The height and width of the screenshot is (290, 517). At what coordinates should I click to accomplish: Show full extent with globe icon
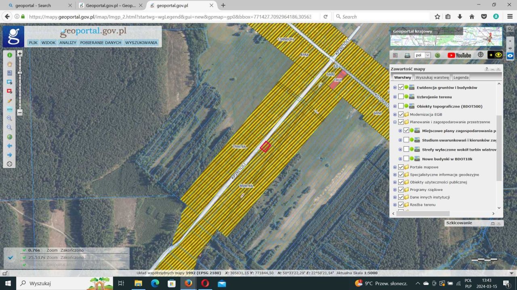click(9, 137)
